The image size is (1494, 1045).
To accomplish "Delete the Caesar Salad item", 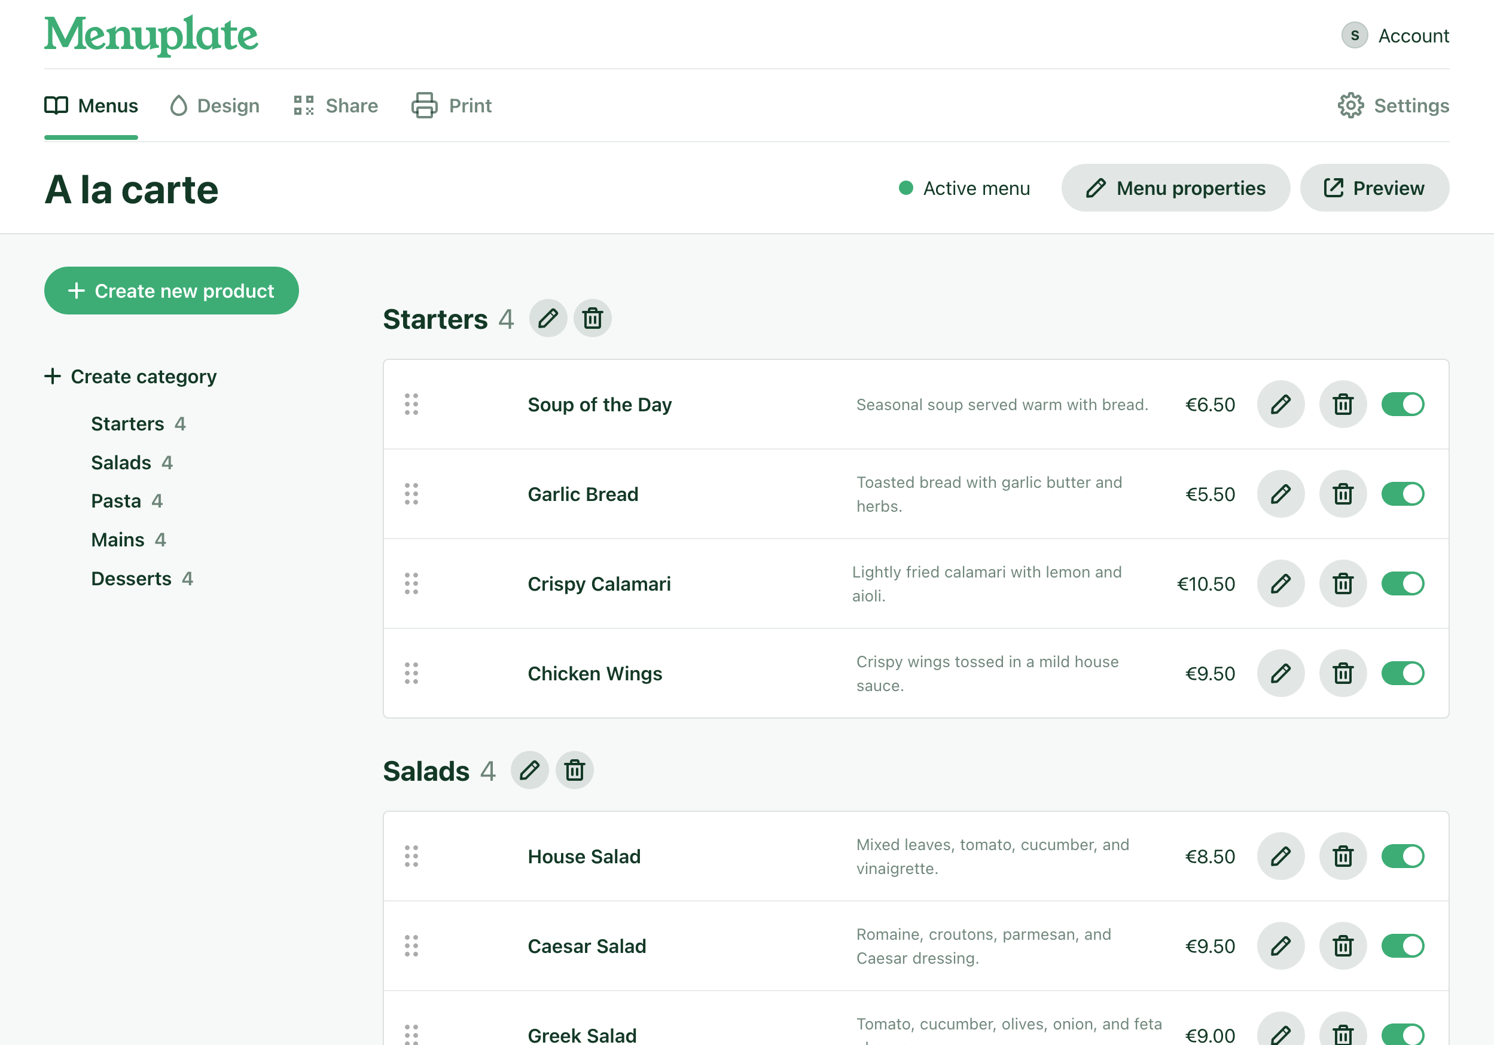I will (x=1343, y=946).
